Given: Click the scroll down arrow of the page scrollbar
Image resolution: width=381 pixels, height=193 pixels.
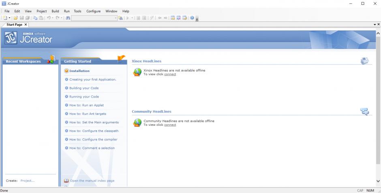Looking at the screenshot, I should [x=378, y=181].
